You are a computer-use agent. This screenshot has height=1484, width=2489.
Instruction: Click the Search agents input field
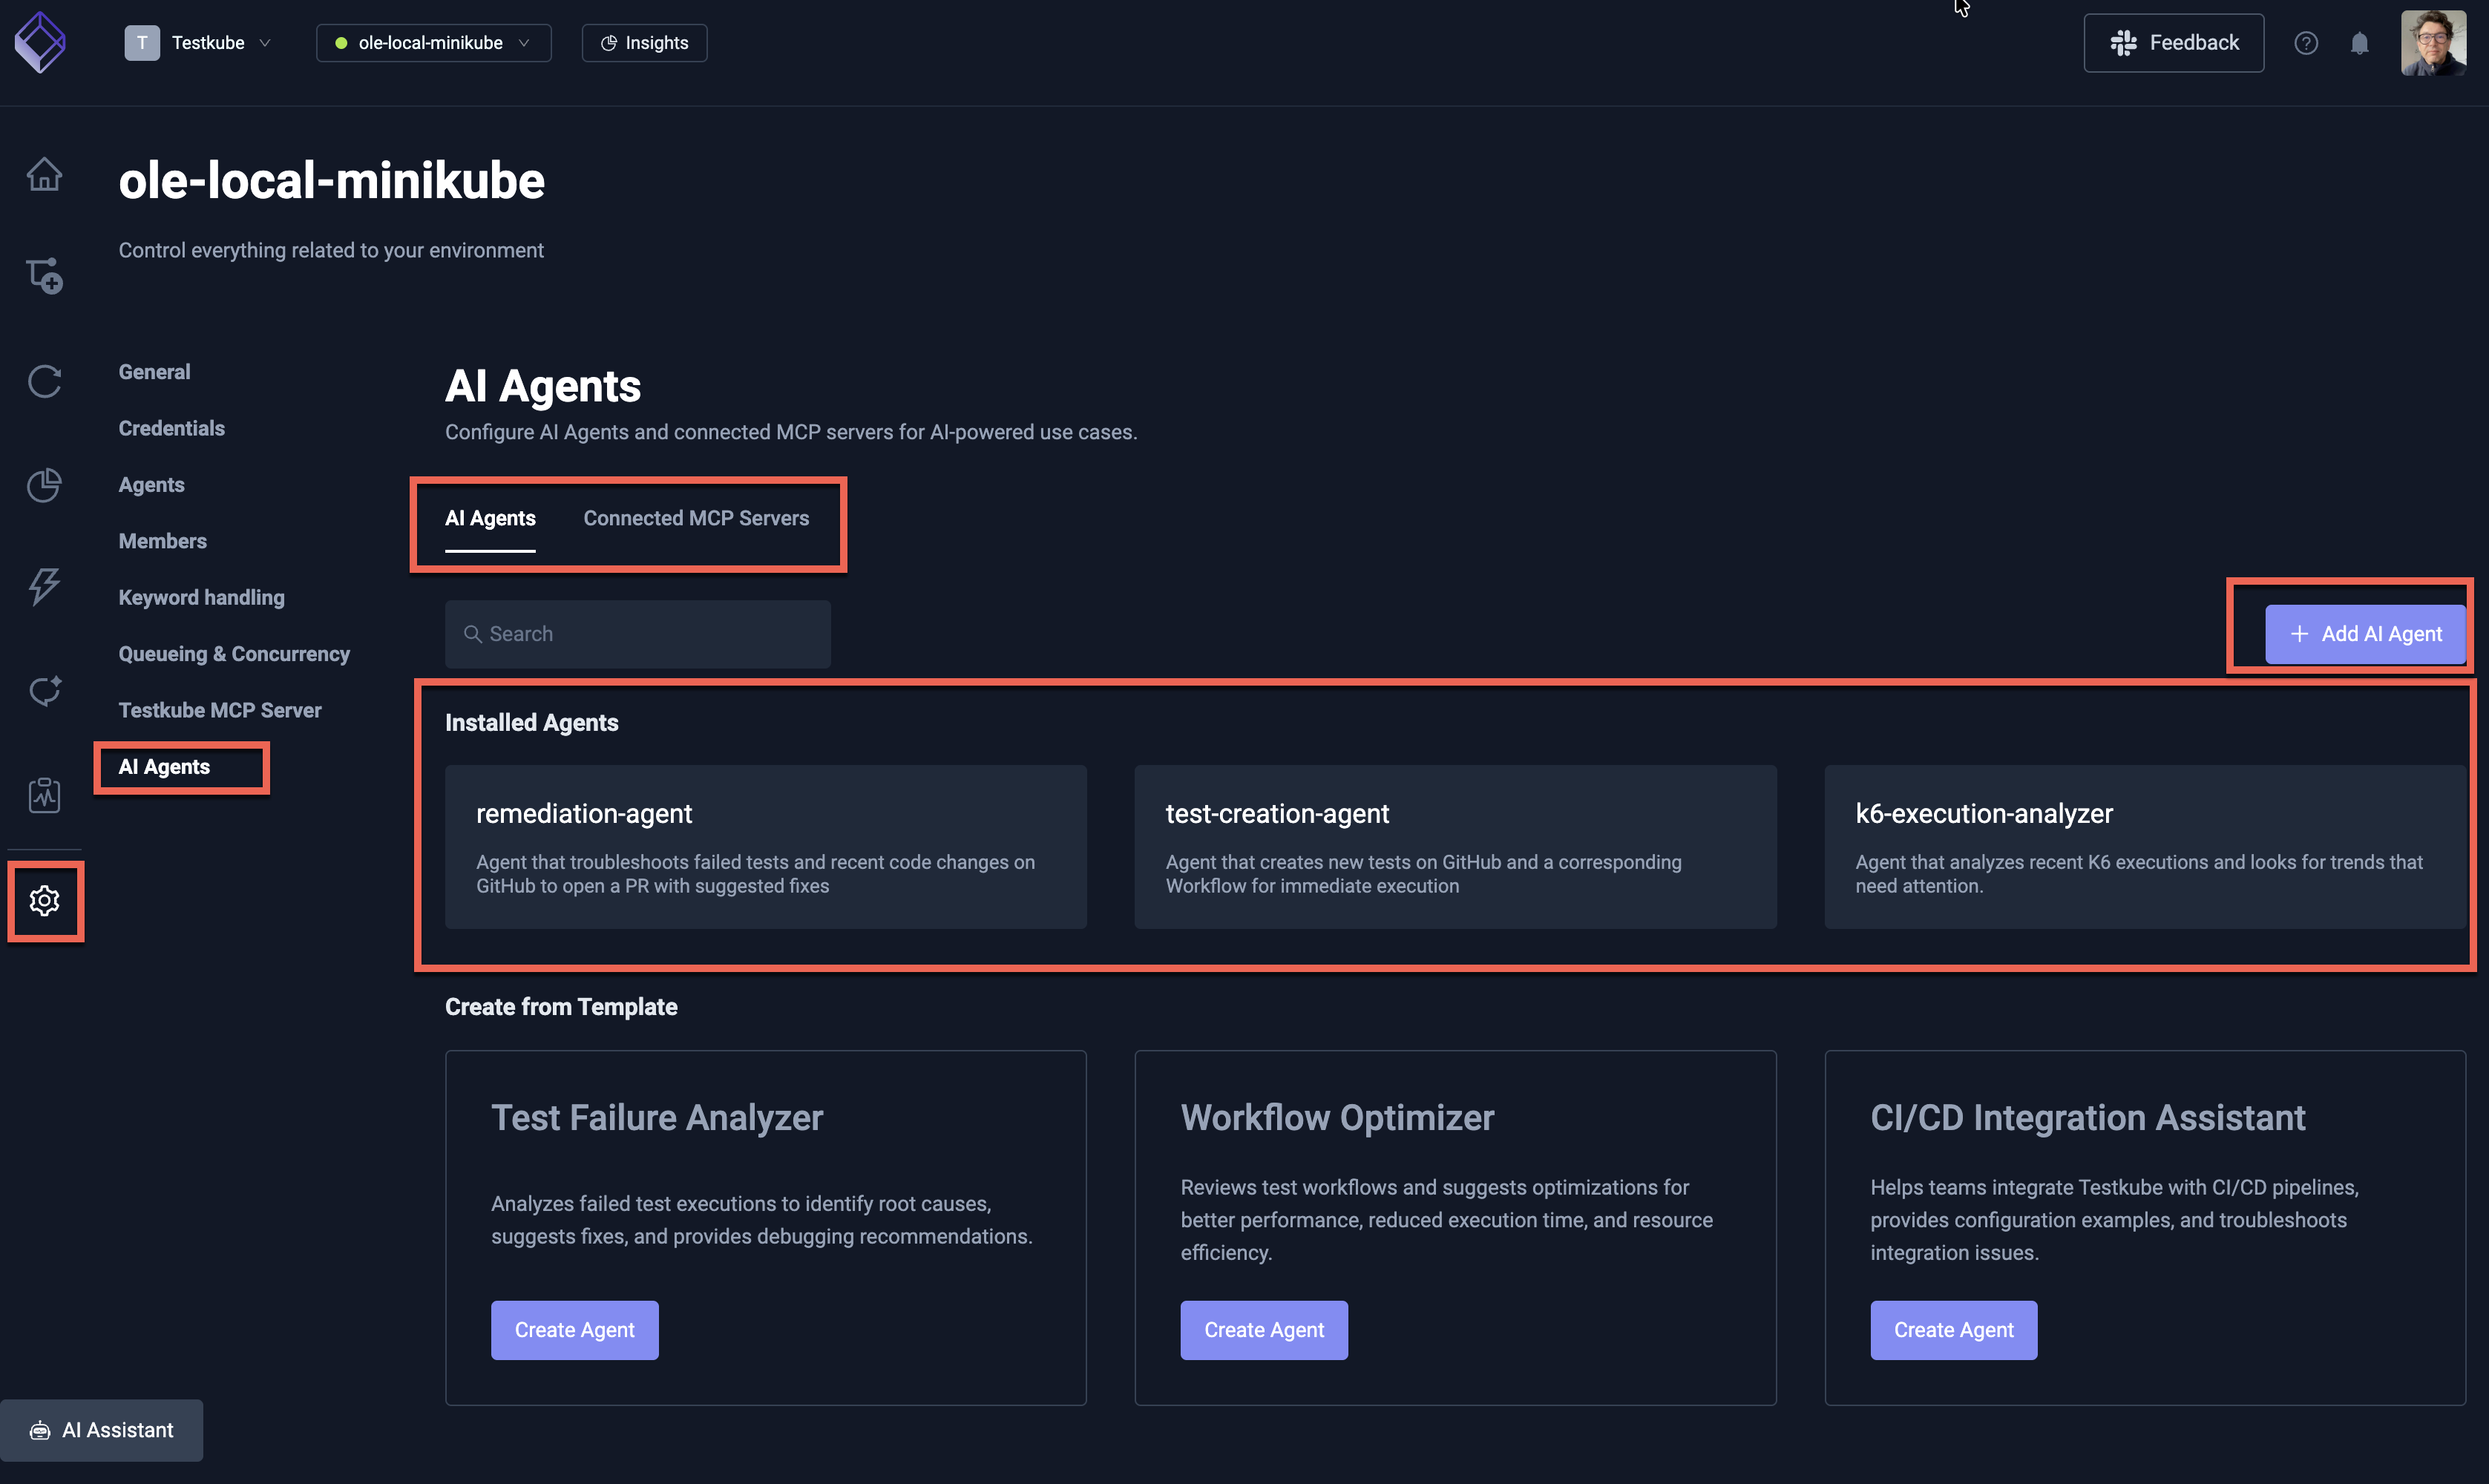tap(638, 634)
